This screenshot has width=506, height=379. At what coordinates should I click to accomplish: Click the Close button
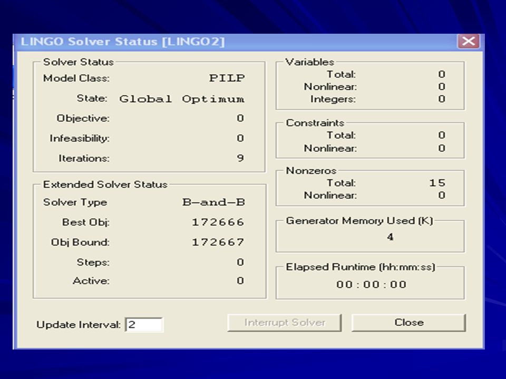408,323
